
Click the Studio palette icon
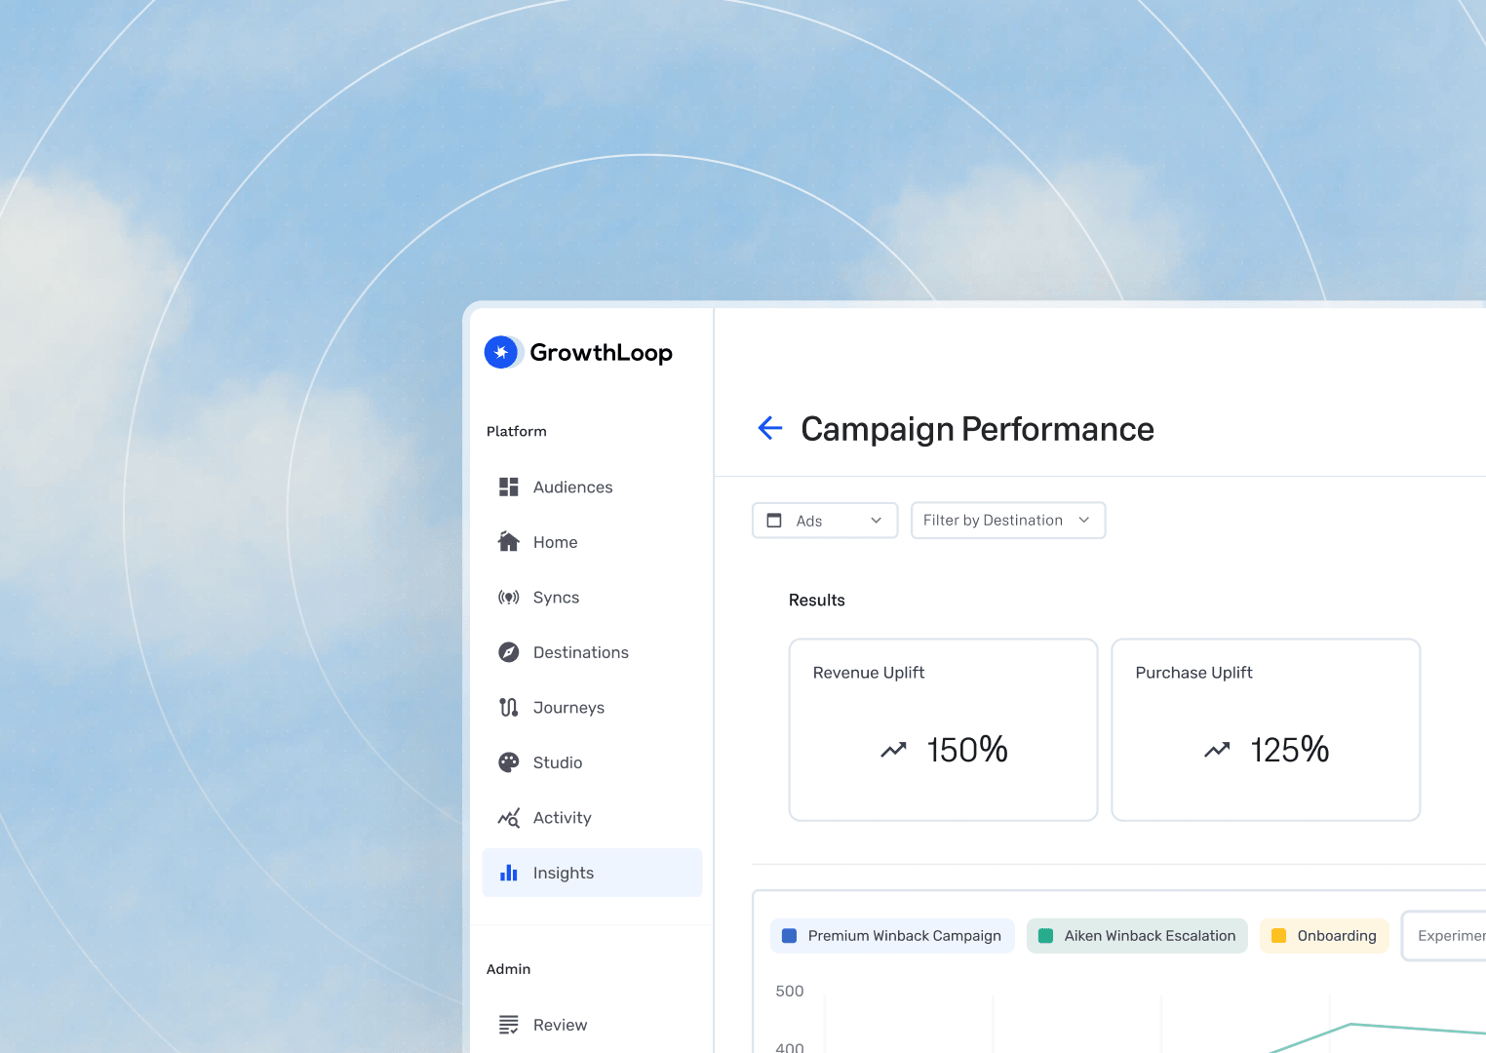tap(508, 762)
